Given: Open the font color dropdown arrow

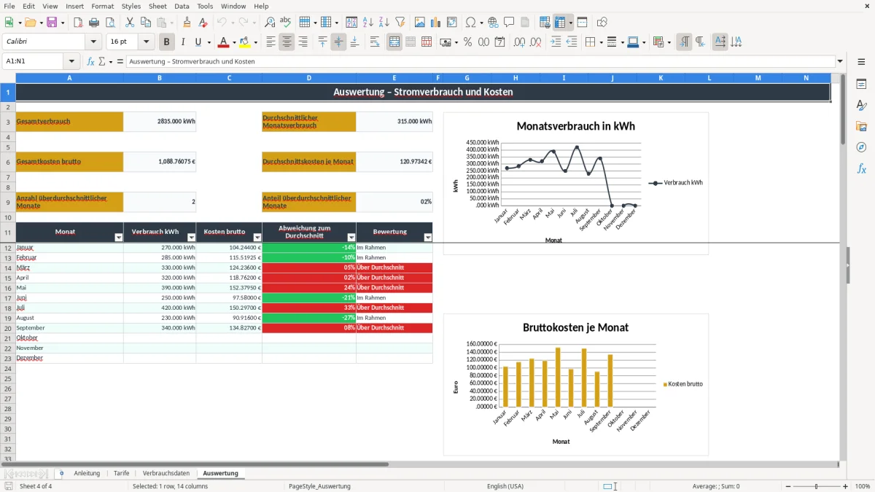Looking at the screenshot, I should [x=235, y=42].
